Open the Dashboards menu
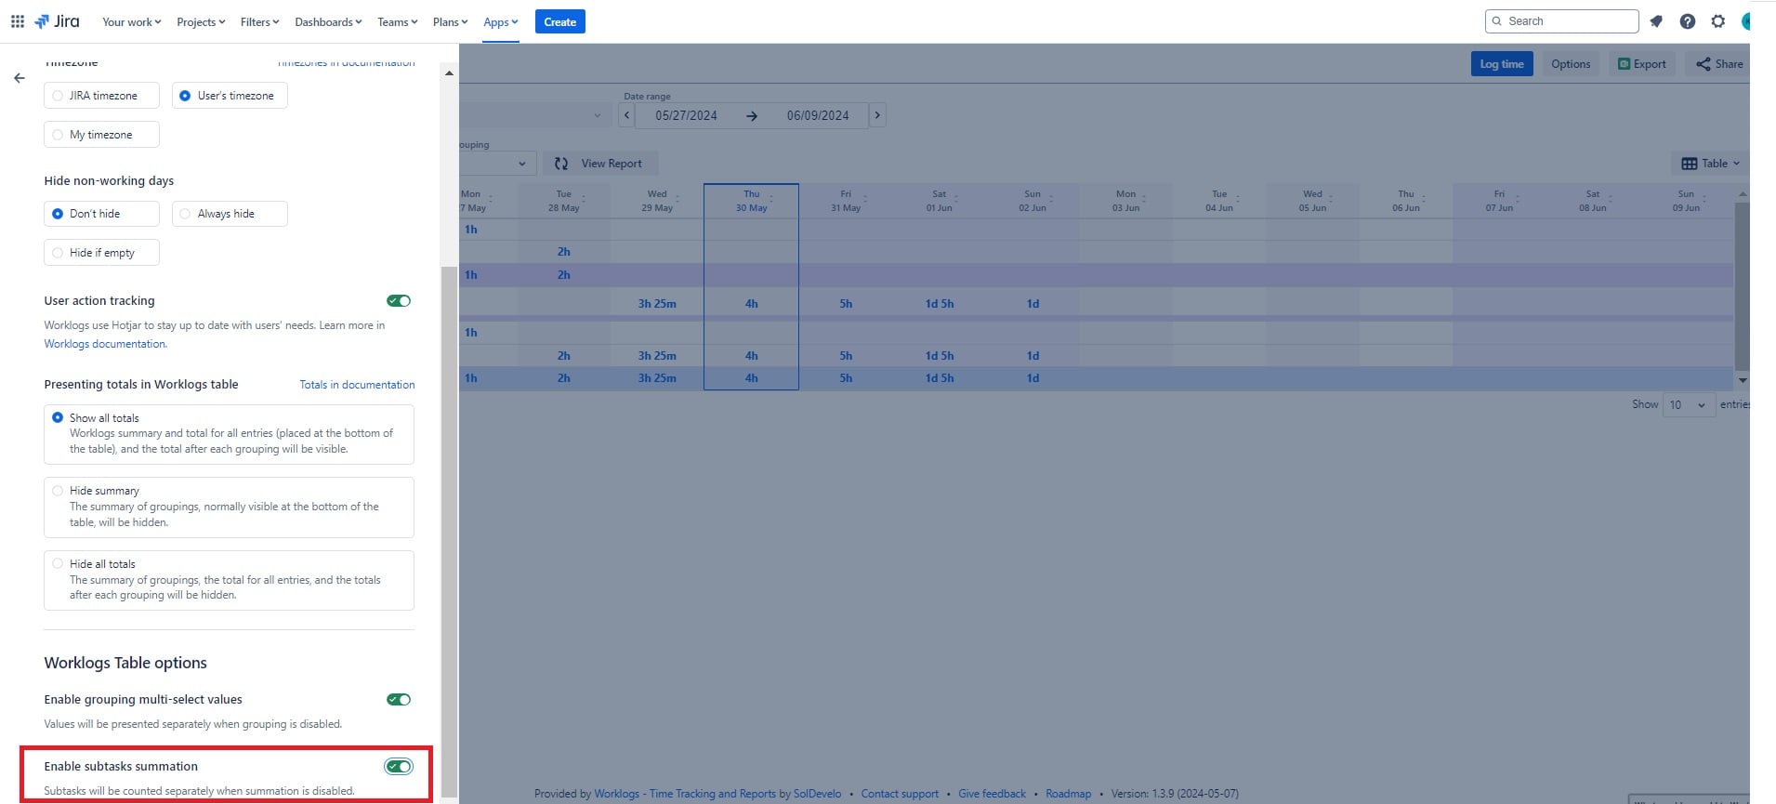This screenshot has height=804, width=1776. 328,21
